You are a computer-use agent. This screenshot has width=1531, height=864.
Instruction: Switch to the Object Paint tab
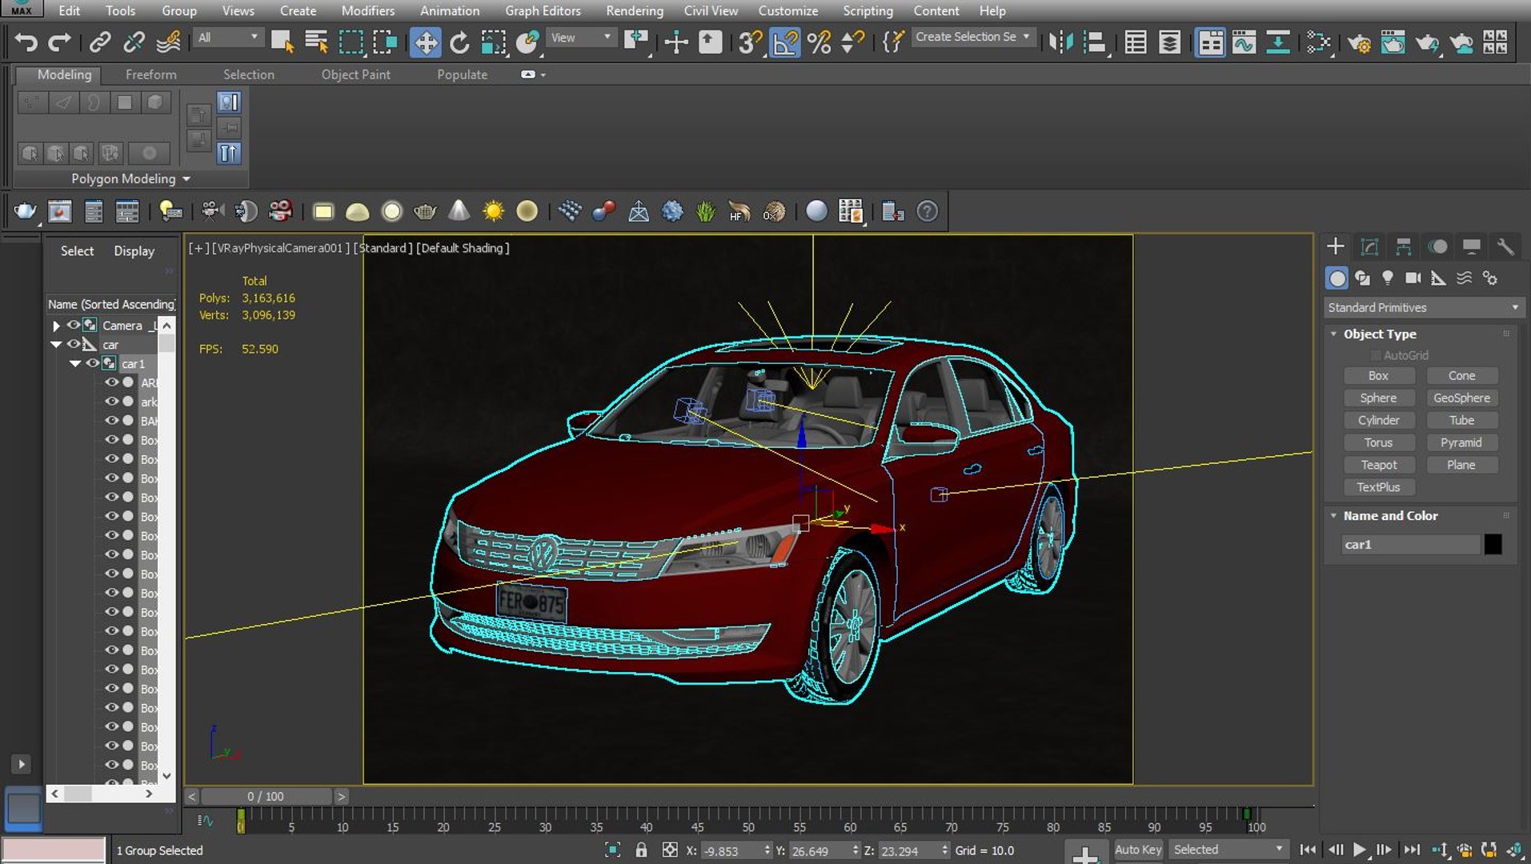point(355,74)
